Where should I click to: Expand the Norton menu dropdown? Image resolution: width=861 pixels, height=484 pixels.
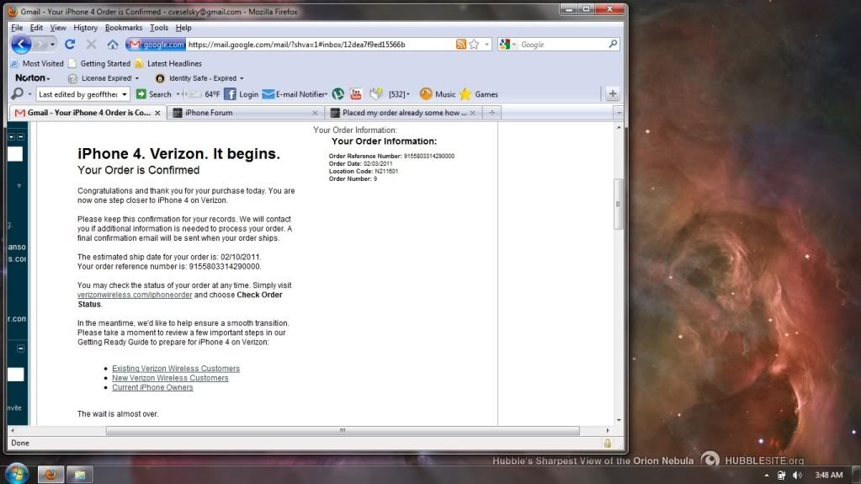tap(32, 78)
